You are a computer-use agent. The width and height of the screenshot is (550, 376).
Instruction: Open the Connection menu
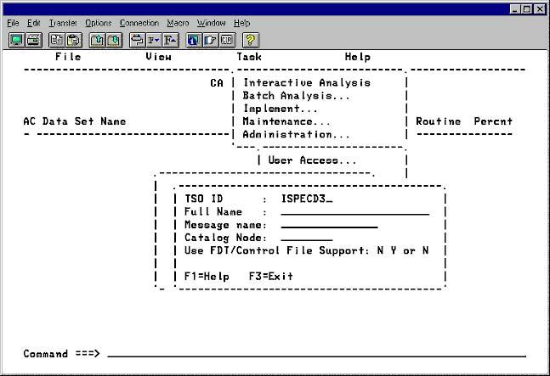click(x=139, y=23)
